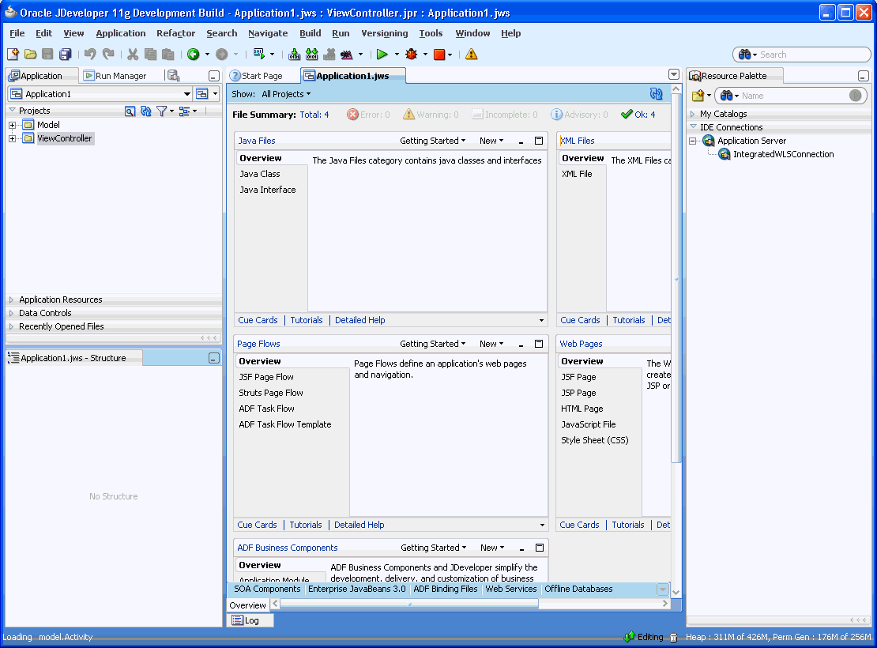Viewport: 877px width, 648px height.
Task: Open the Database Navigator icon tab
Action: click(x=173, y=76)
